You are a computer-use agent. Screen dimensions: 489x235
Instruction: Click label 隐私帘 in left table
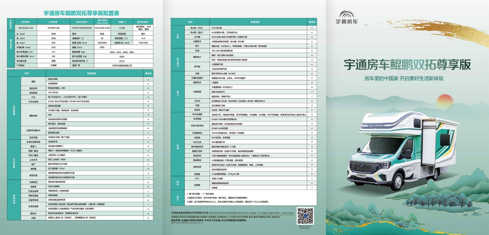33,214
